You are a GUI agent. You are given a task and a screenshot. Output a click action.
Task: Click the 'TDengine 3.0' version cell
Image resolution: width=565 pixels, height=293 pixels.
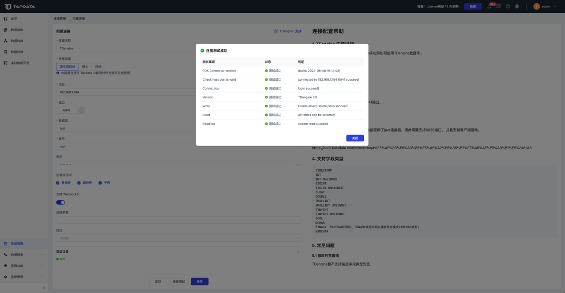(x=308, y=97)
